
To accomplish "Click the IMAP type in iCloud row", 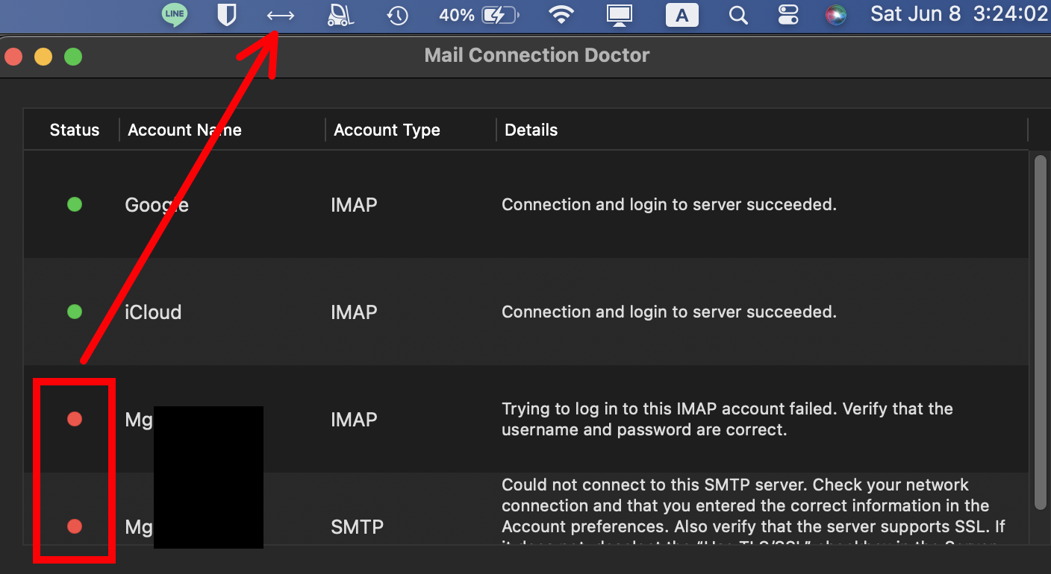I will (x=354, y=312).
